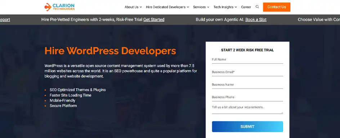
Task: Select the Secure Platform bullet text
Action: click(63, 106)
